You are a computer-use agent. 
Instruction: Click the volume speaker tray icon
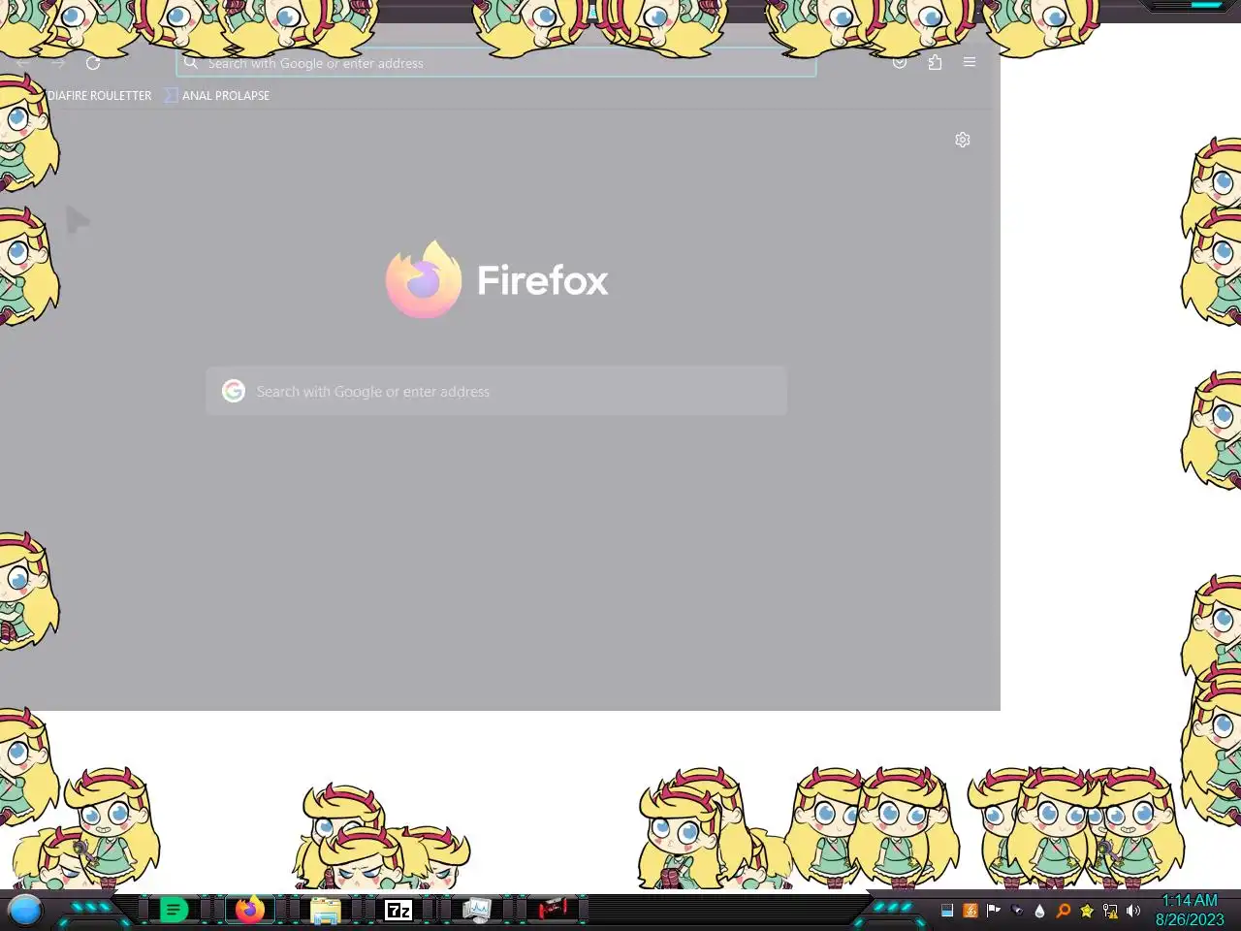tap(1133, 911)
